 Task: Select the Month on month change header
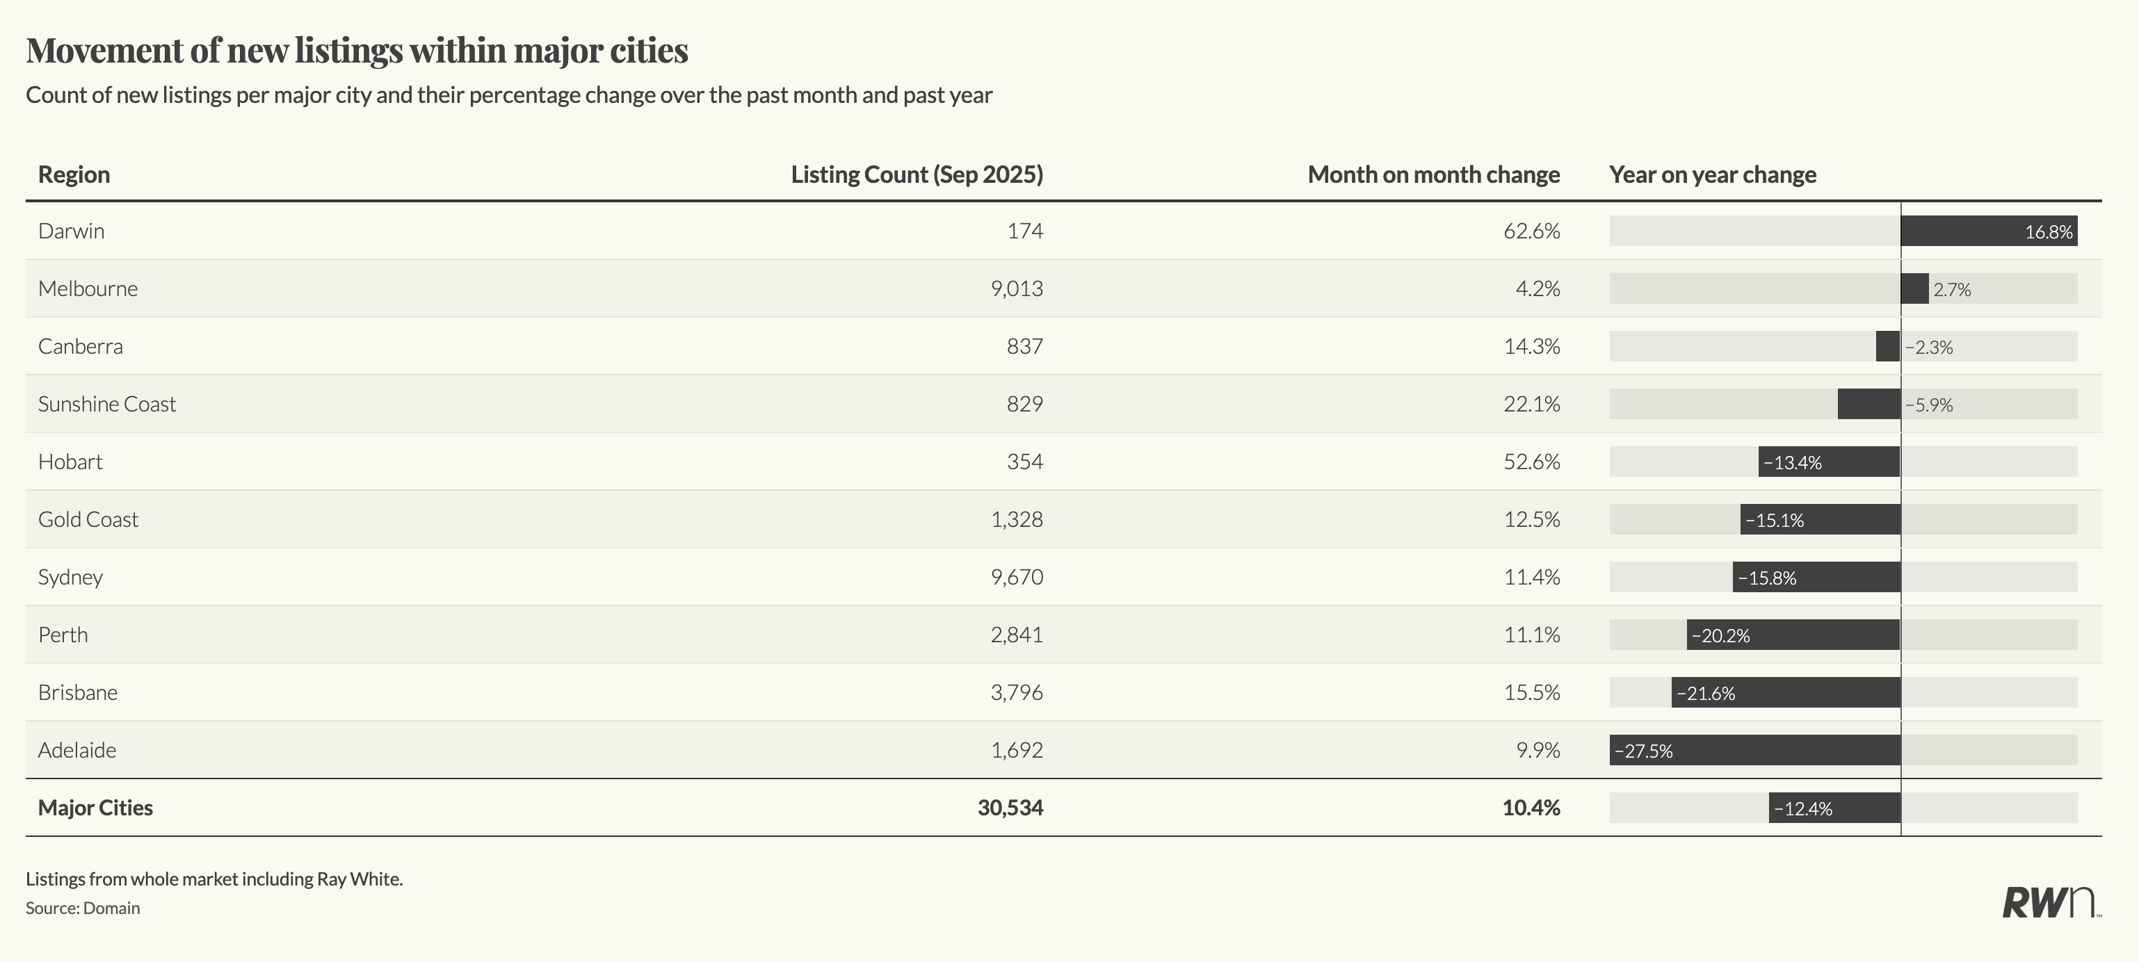tap(1433, 174)
